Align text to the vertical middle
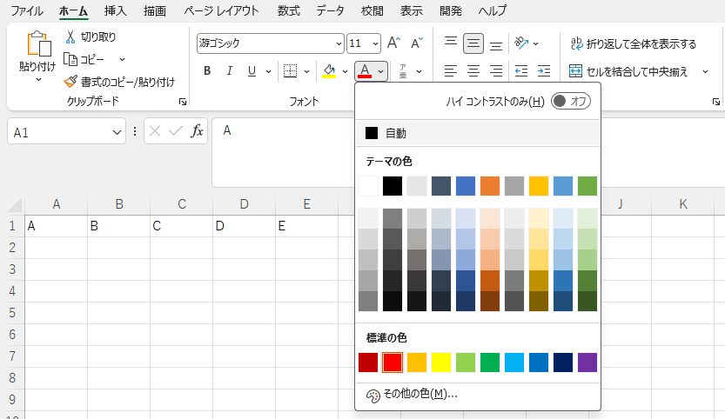This screenshot has width=725, height=419. pos(473,43)
